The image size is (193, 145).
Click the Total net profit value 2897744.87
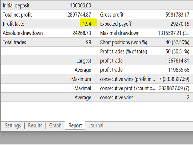[x=79, y=15]
